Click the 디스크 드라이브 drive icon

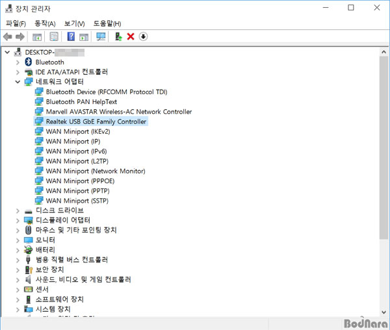(x=29, y=212)
